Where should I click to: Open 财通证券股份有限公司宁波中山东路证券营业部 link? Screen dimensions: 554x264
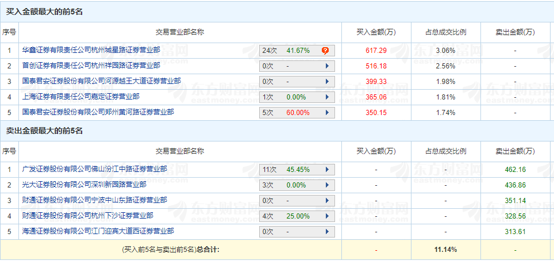94,200
